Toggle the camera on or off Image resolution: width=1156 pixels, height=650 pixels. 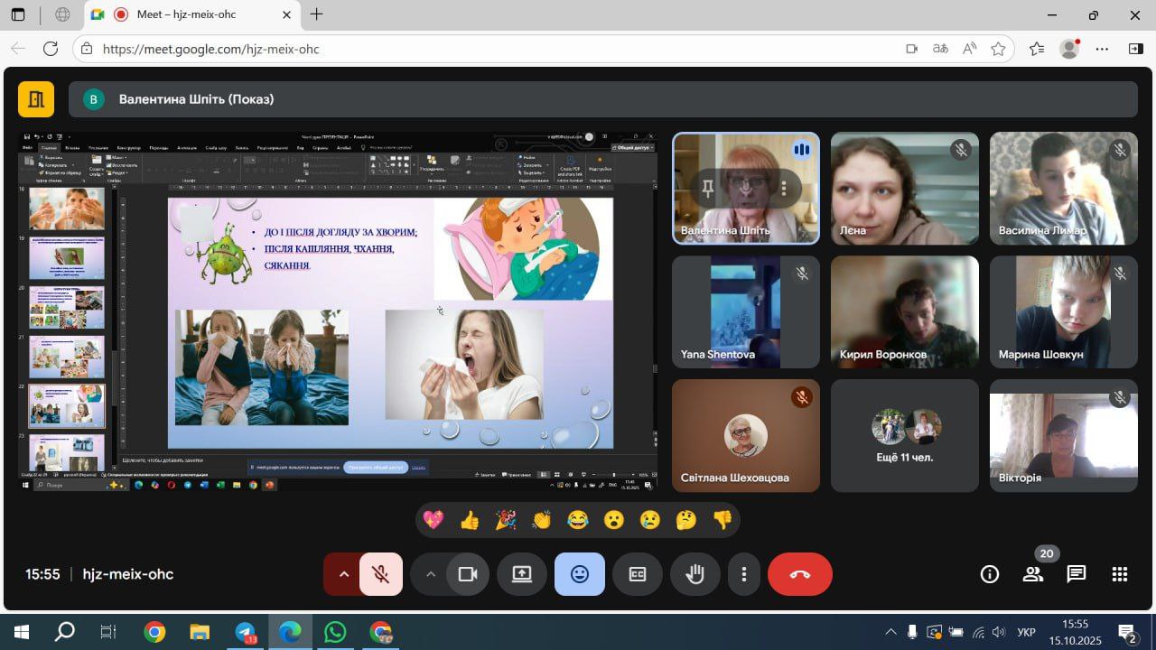tap(468, 574)
